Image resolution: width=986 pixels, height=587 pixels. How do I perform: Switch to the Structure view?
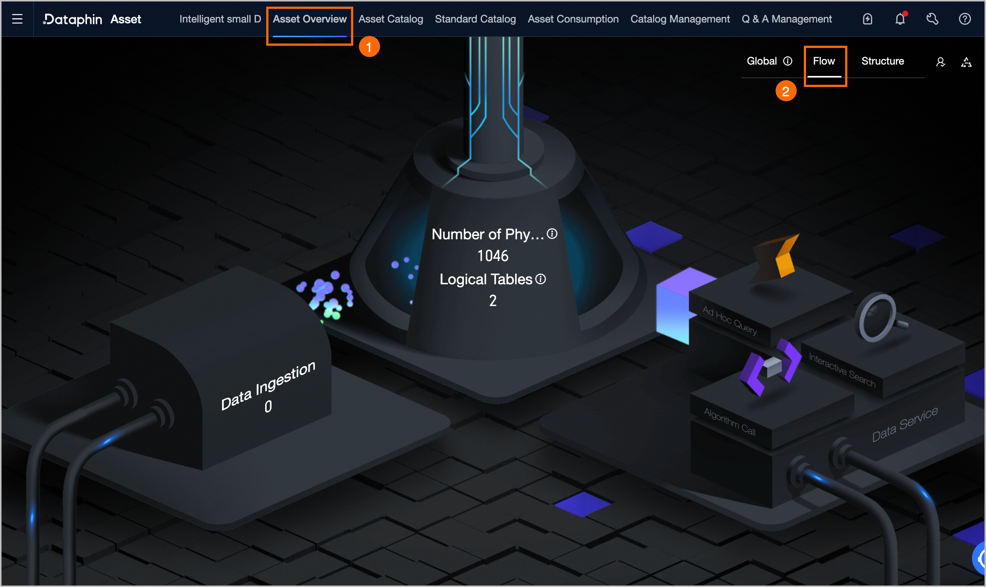click(883, 61)
